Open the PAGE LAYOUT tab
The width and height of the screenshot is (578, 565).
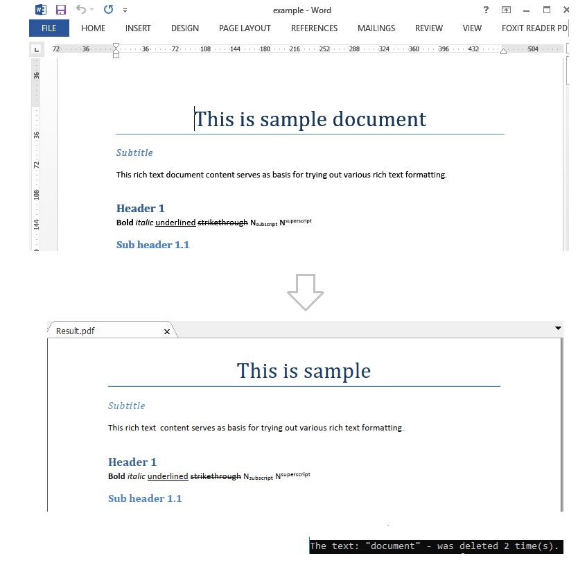point(245,28)
